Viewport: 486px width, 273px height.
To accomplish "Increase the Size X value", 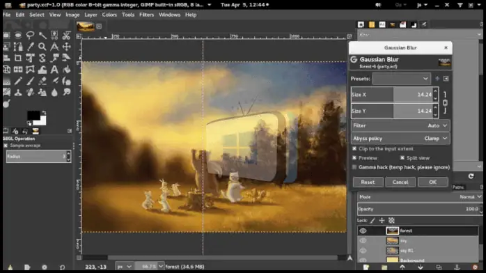I will (x=435, y=91).
